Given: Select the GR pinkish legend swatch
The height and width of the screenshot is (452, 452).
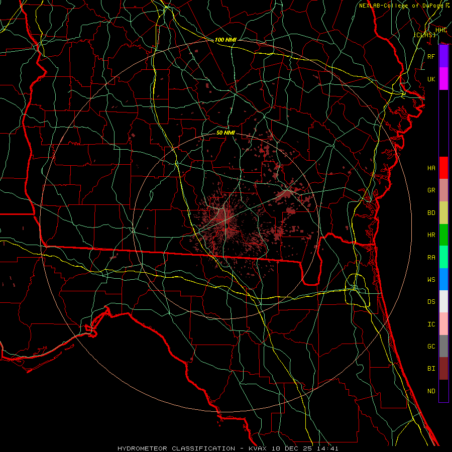Looking at the screenshot, I should (443, 190).
